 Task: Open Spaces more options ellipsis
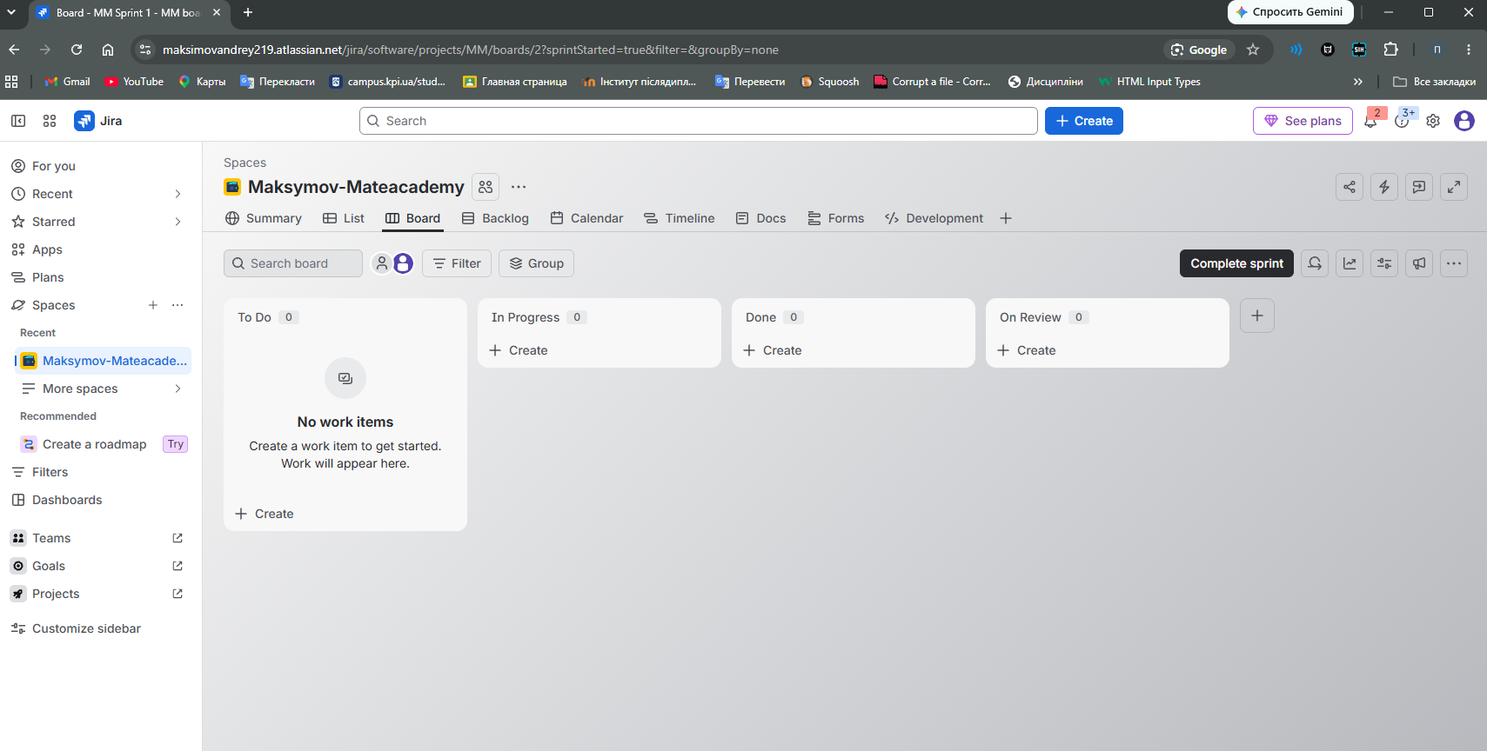(x=178, y=305)
